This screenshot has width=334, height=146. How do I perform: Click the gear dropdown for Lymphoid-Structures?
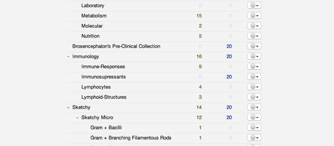254,97
